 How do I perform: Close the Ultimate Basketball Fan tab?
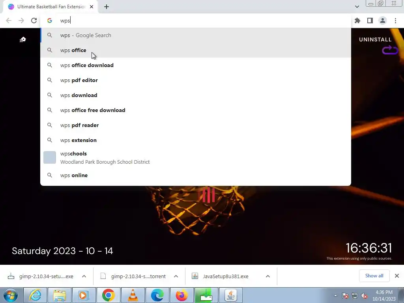point(92,7)
